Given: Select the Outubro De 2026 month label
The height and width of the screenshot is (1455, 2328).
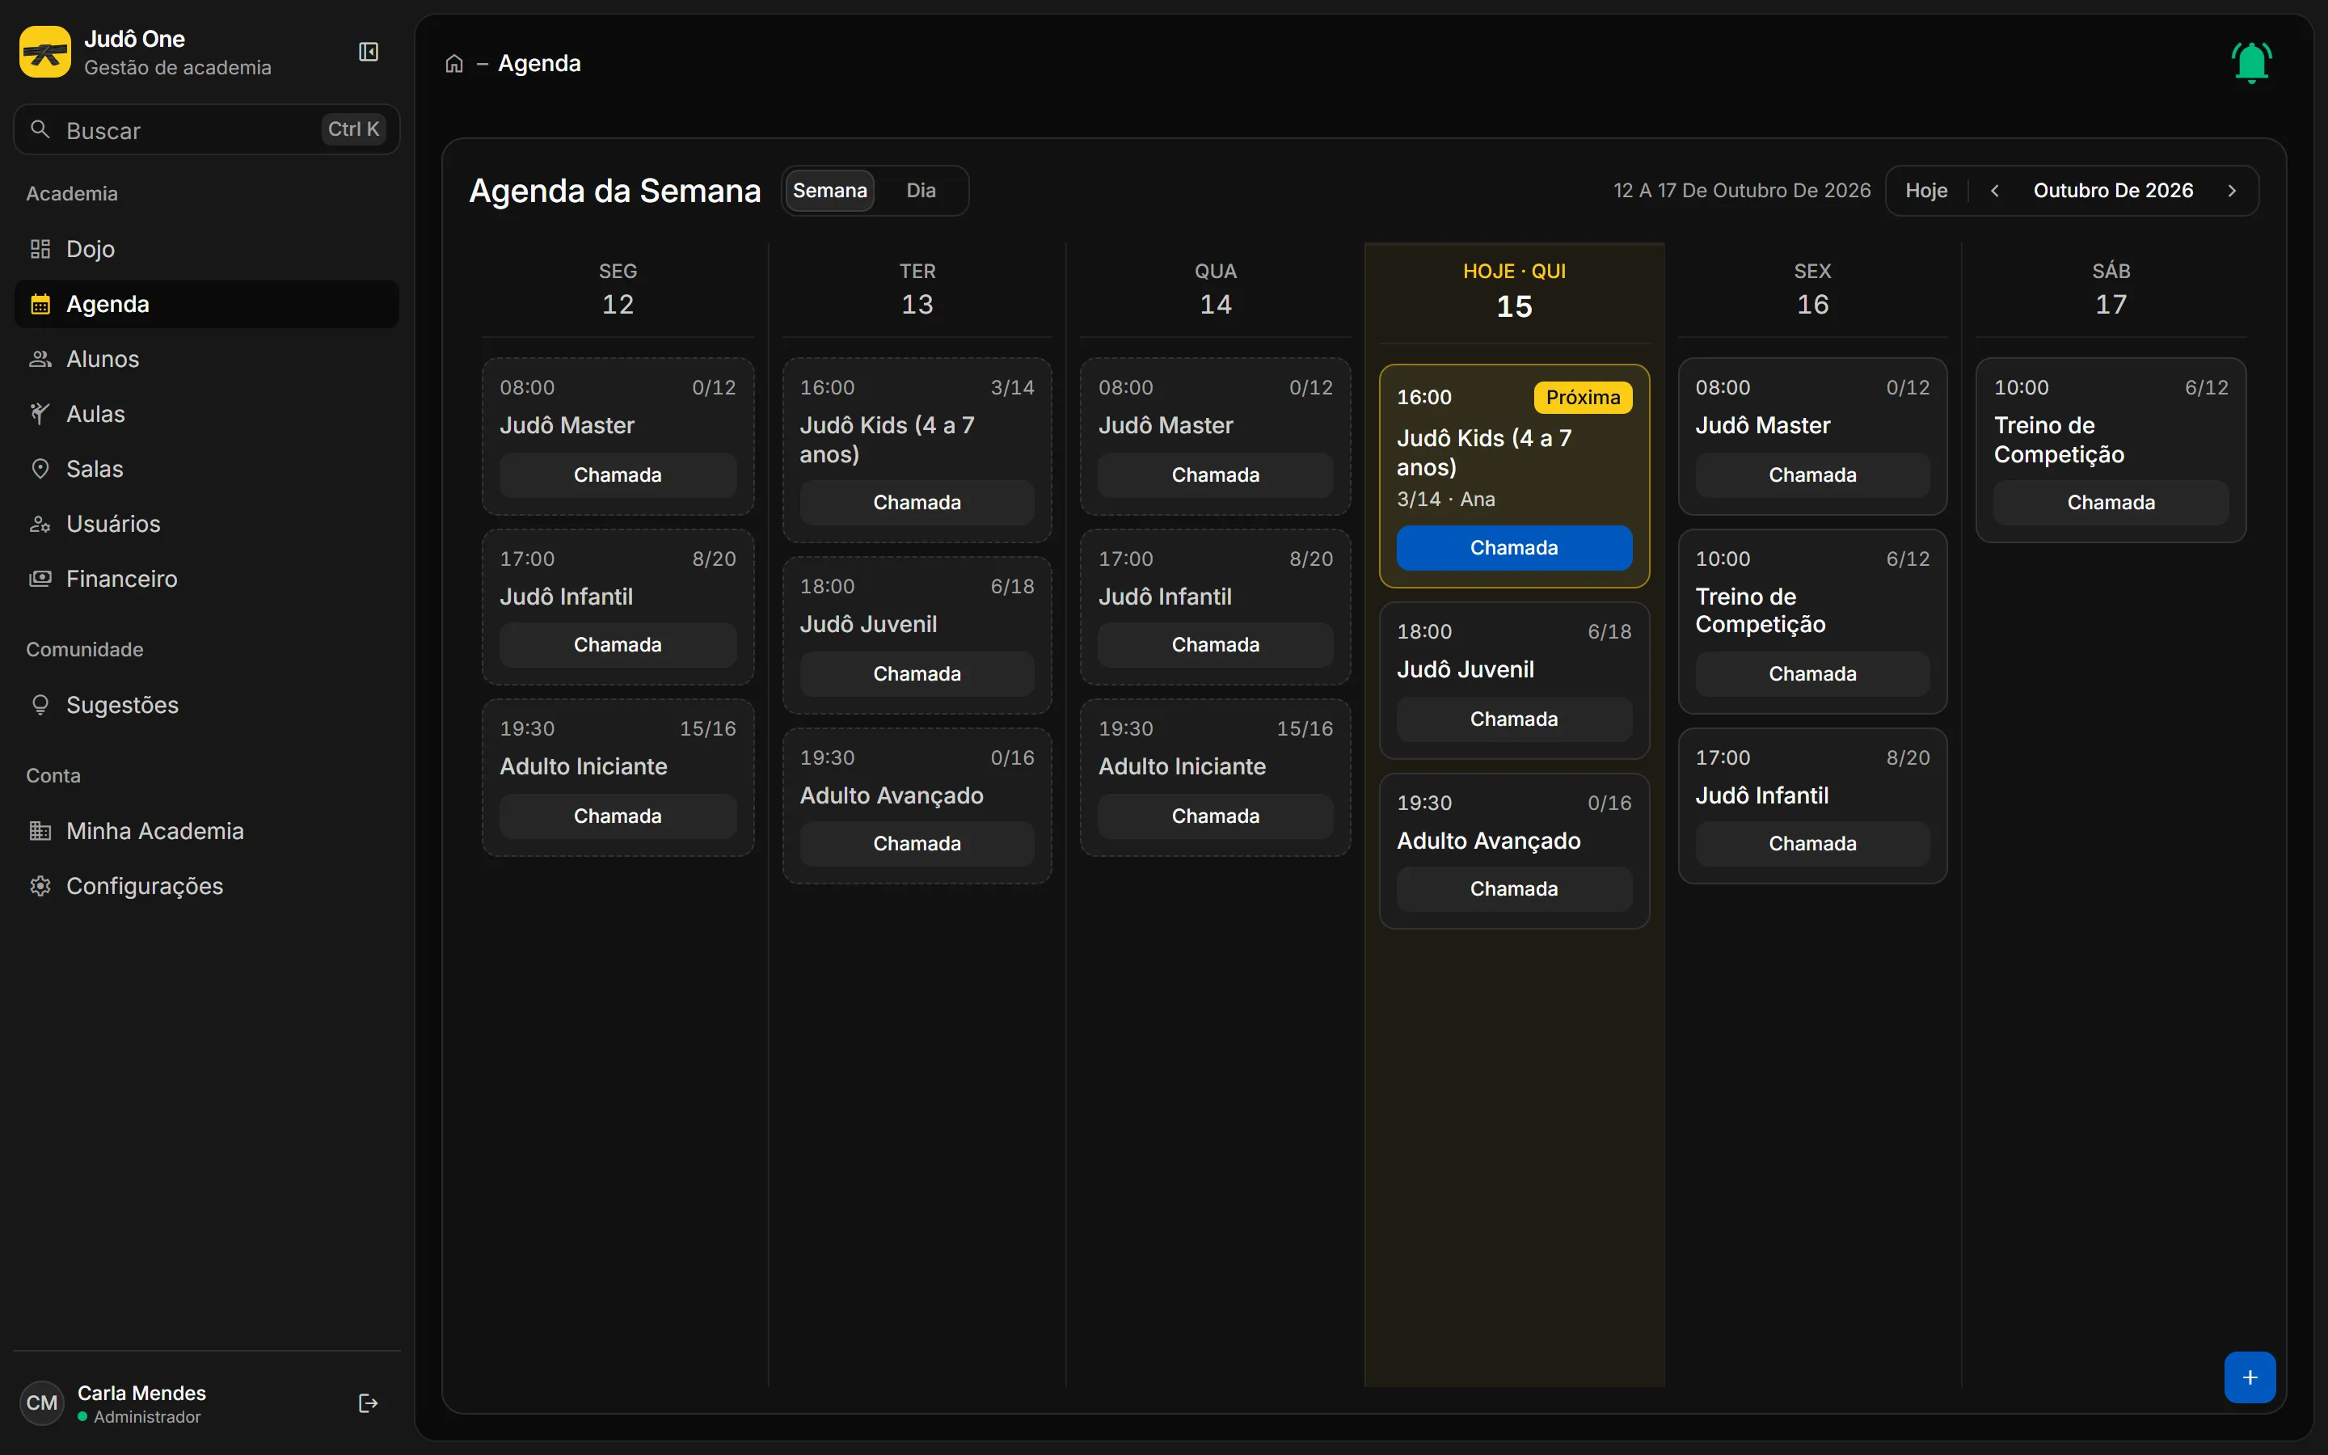Looking at the screenshot, I should 2112,191.
